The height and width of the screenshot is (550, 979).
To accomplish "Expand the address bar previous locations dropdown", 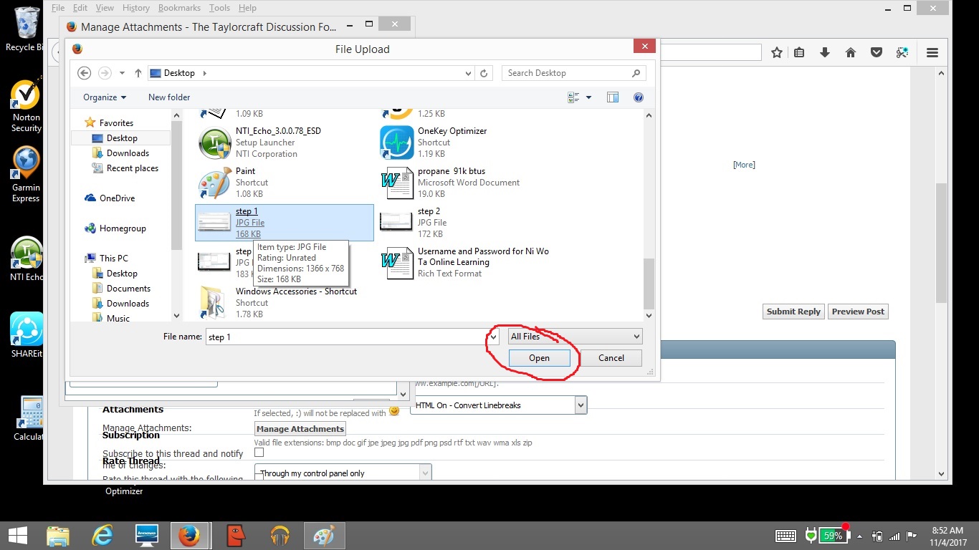I will (x=468, y=73).
